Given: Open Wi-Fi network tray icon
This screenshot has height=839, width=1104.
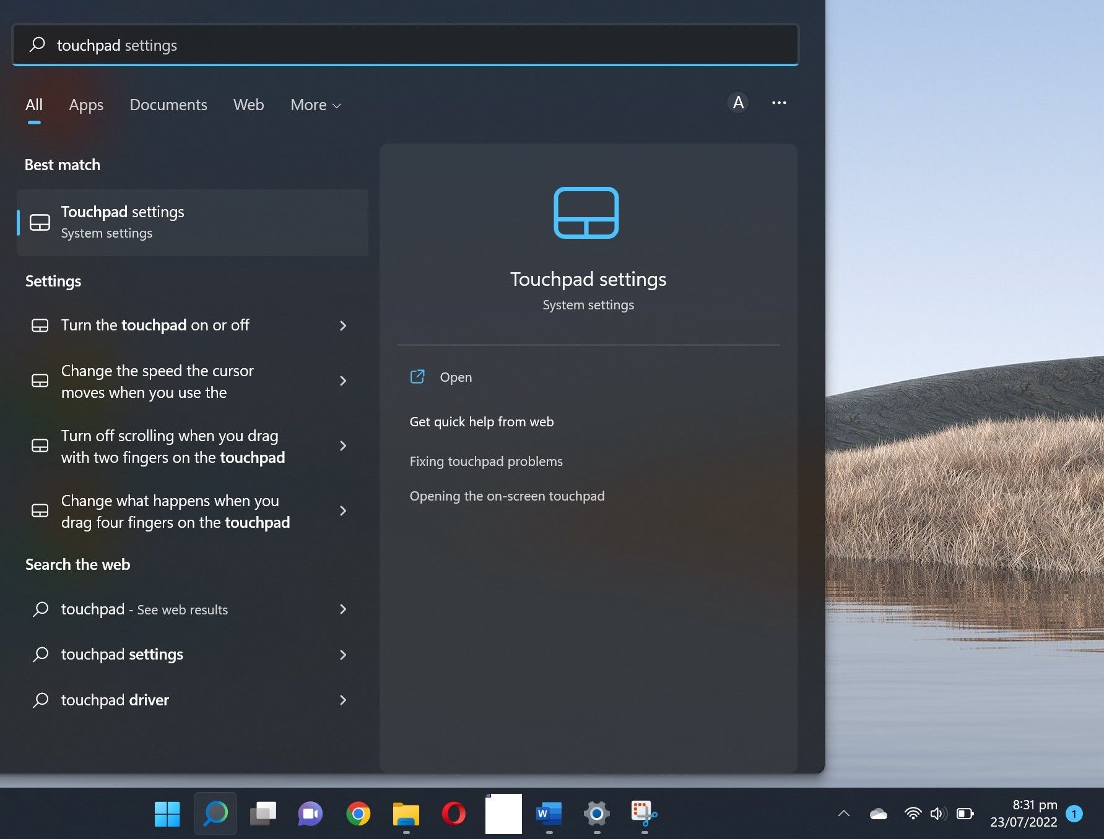Looking at the screenshot, I should (x=913, y=814).
